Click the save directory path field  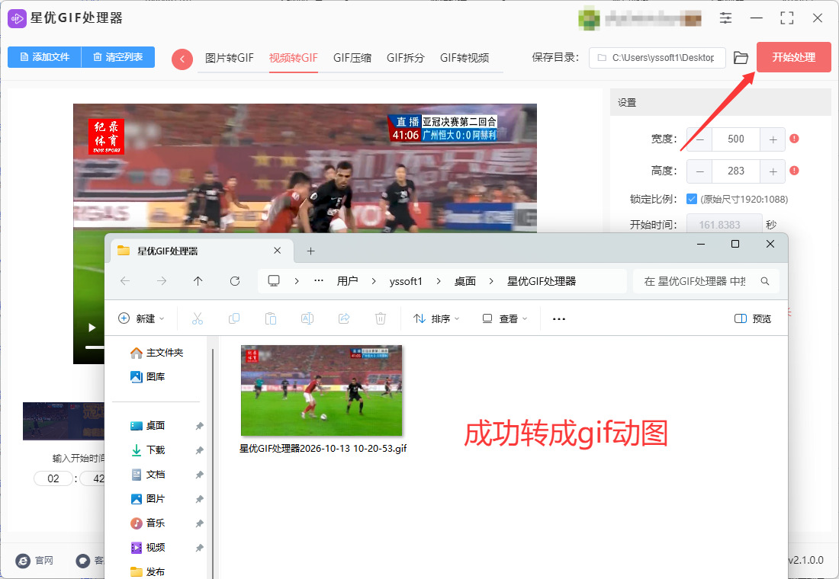point(657,58)
